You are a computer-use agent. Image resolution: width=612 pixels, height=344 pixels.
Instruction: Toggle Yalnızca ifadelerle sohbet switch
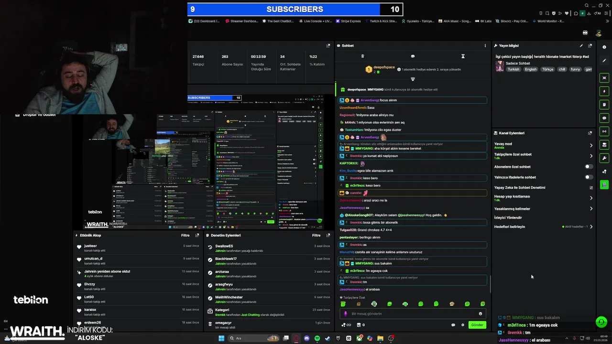589,177
